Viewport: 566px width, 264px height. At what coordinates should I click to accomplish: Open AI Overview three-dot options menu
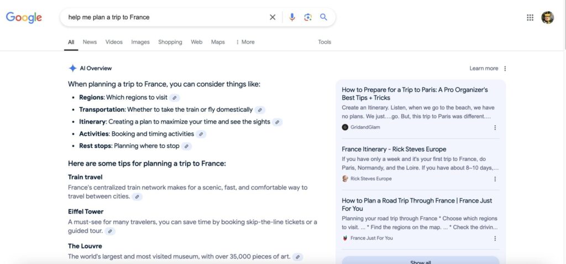[x=505, y=69]
